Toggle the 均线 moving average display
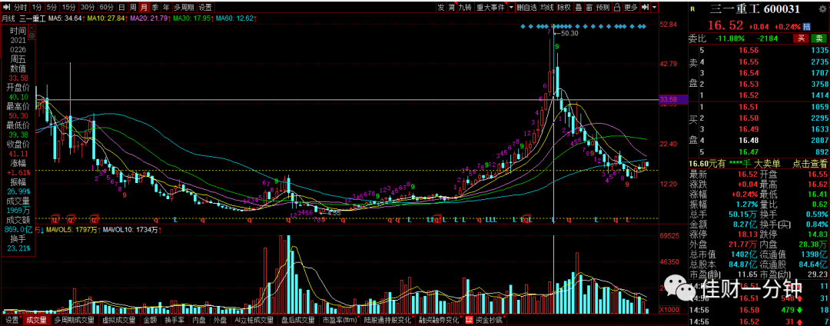This screenshot has width=830, height=326. [x=547, y=8]
